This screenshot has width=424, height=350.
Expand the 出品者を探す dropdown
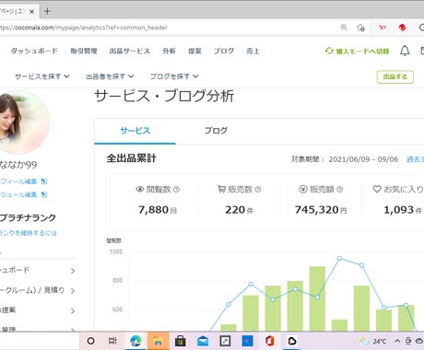pos(110,76)
